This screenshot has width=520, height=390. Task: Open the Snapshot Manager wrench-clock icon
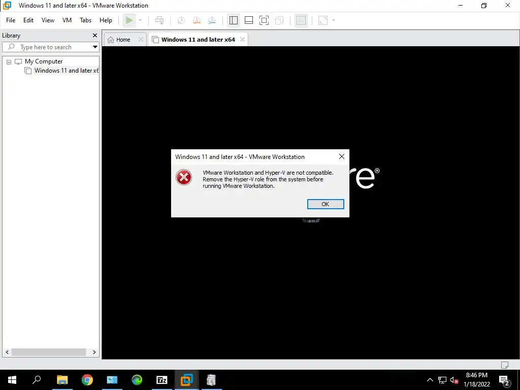[x=212, y=20]
